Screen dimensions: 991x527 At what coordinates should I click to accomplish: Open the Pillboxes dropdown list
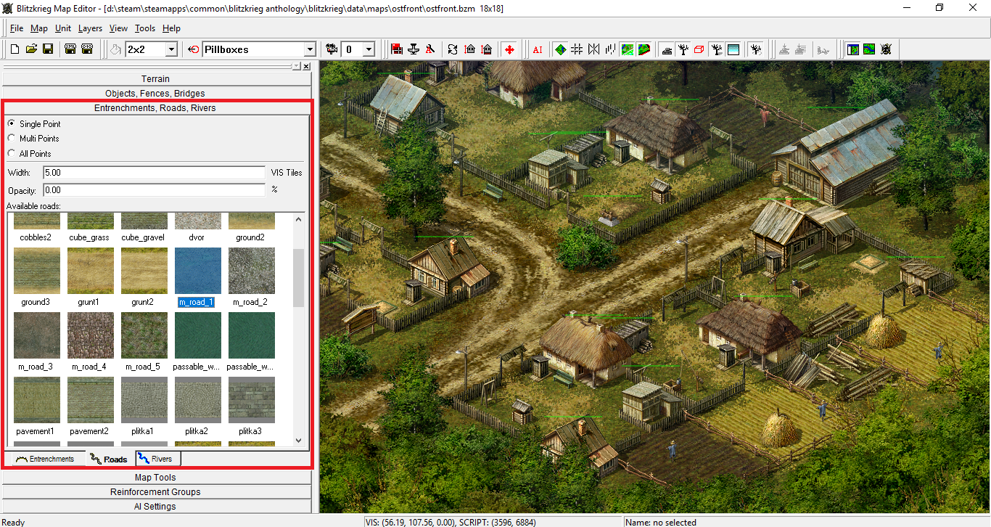(x=310, y=49)
